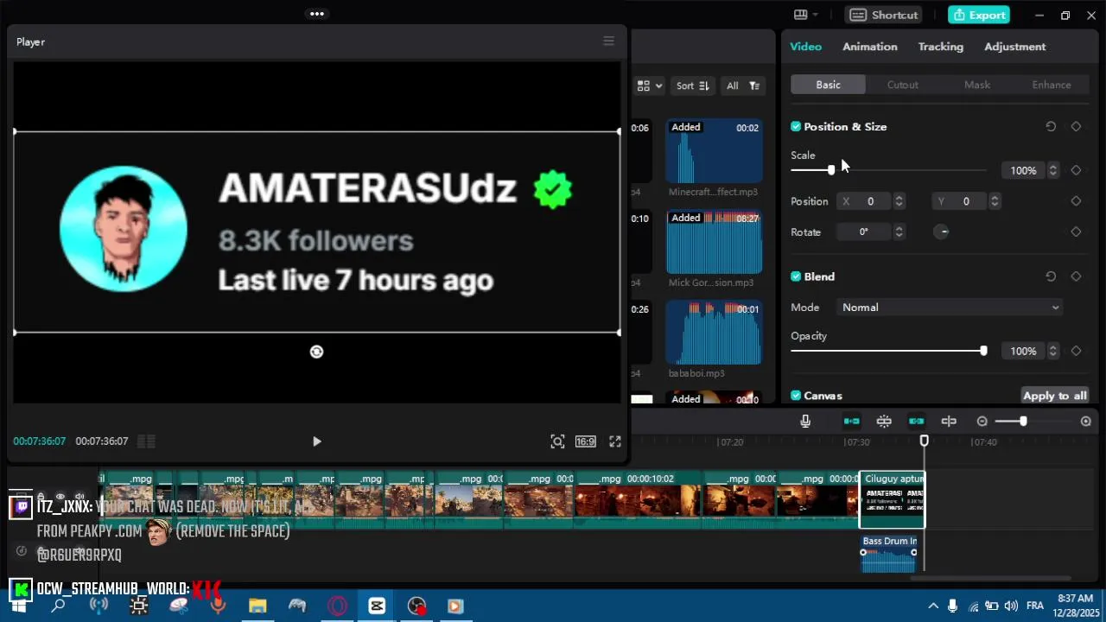
Task: Add a Position keyframe
Action: tap(1076, 201)
